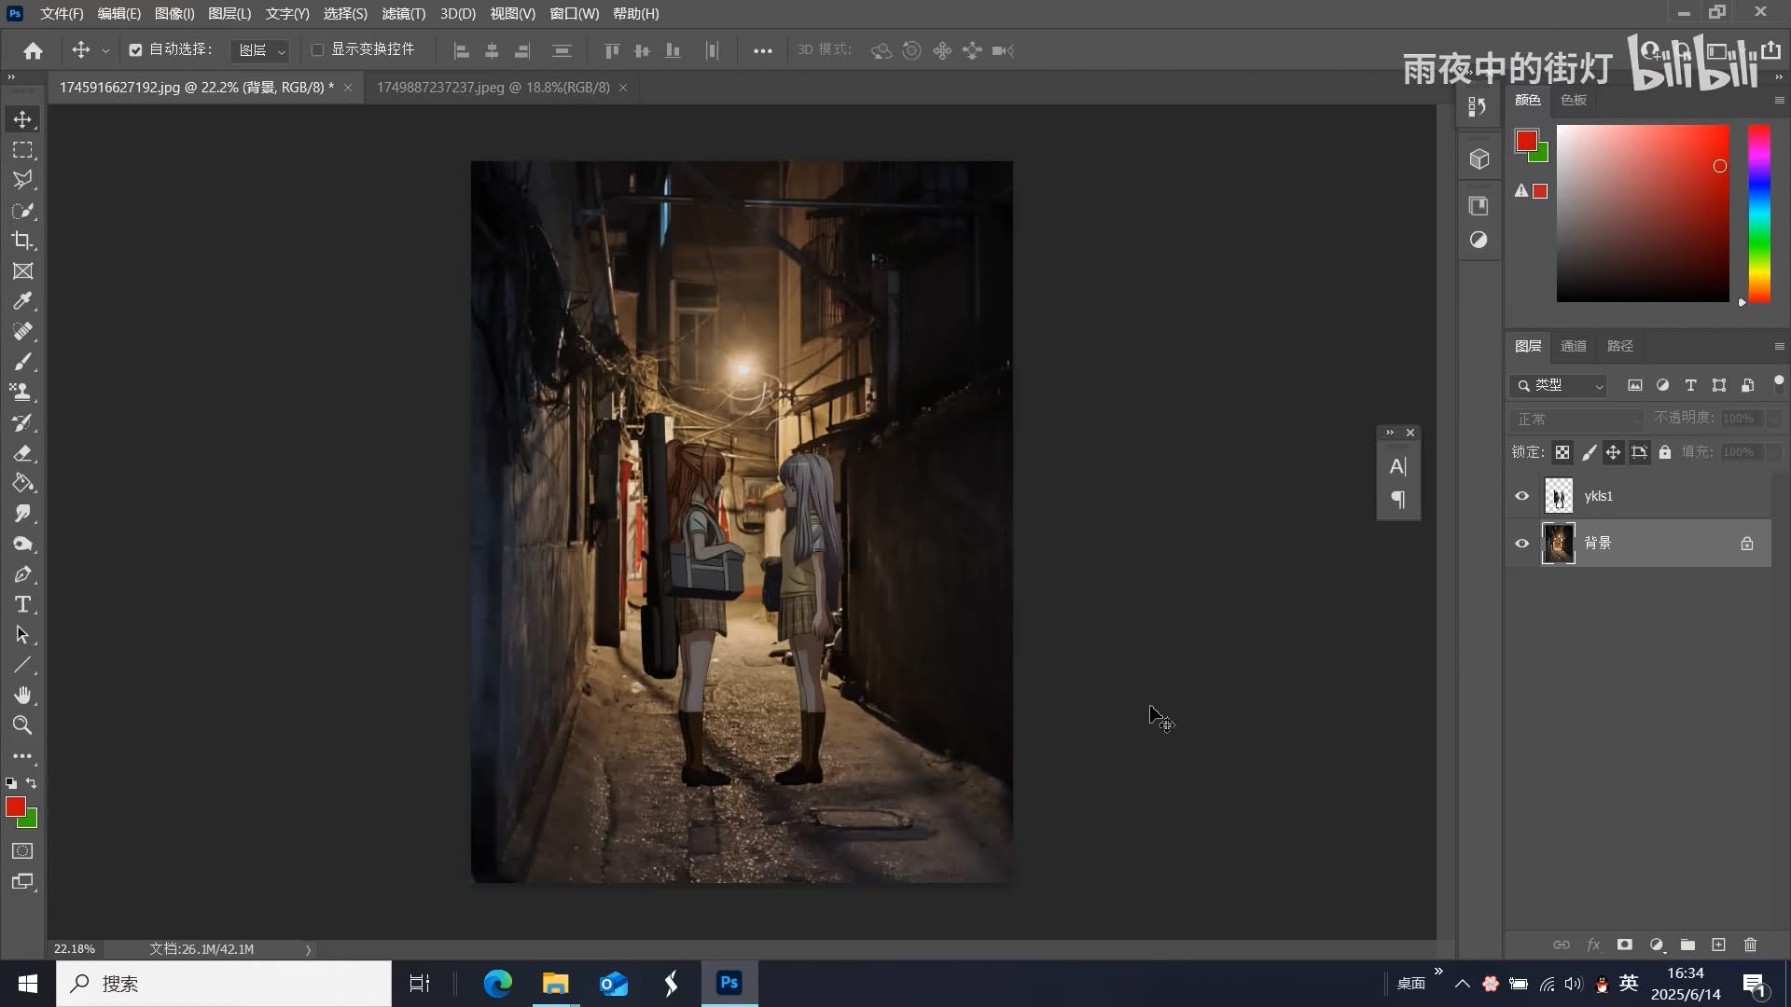Open the layer filter 类型 dropdown
Viewport: 1791px width, 1007px height.
tap(1558, 385)
